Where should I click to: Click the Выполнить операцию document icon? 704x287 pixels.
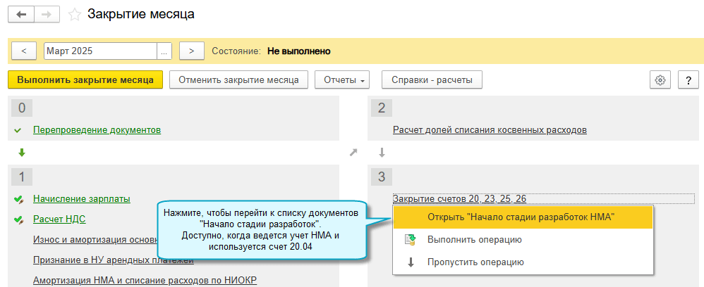point(411,240)
